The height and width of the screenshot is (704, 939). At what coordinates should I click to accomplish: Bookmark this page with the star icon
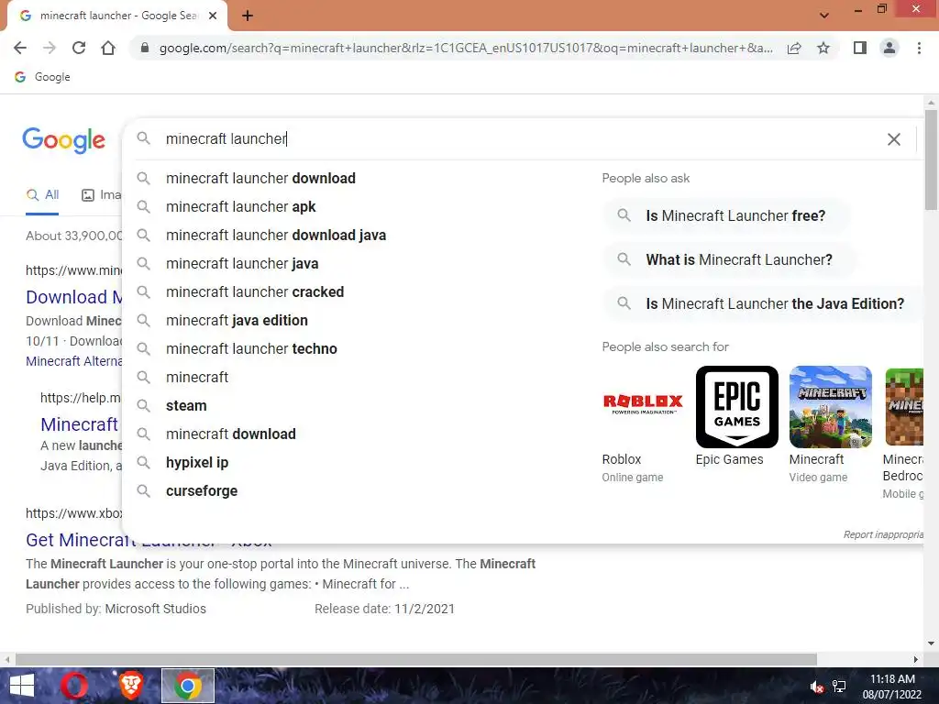[x=823, y=48]
